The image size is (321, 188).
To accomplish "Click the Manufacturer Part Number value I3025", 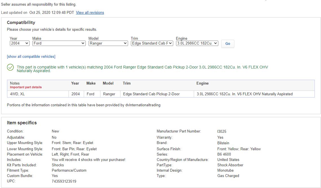I will (x=222, y=131).
